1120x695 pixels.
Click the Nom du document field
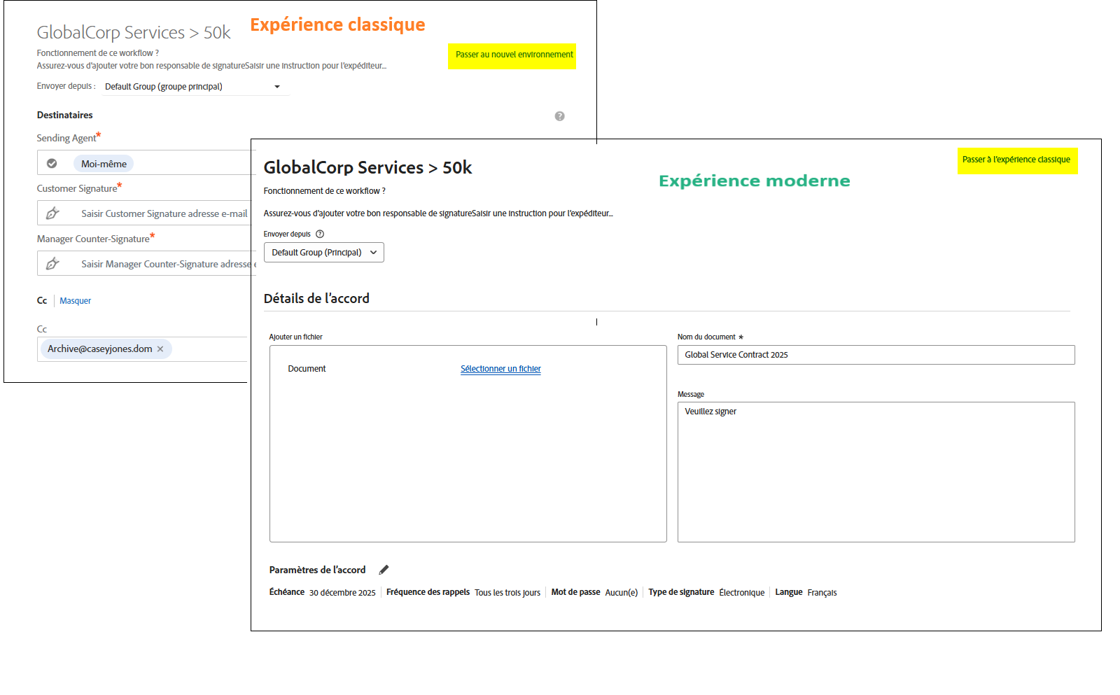(876, 355)
